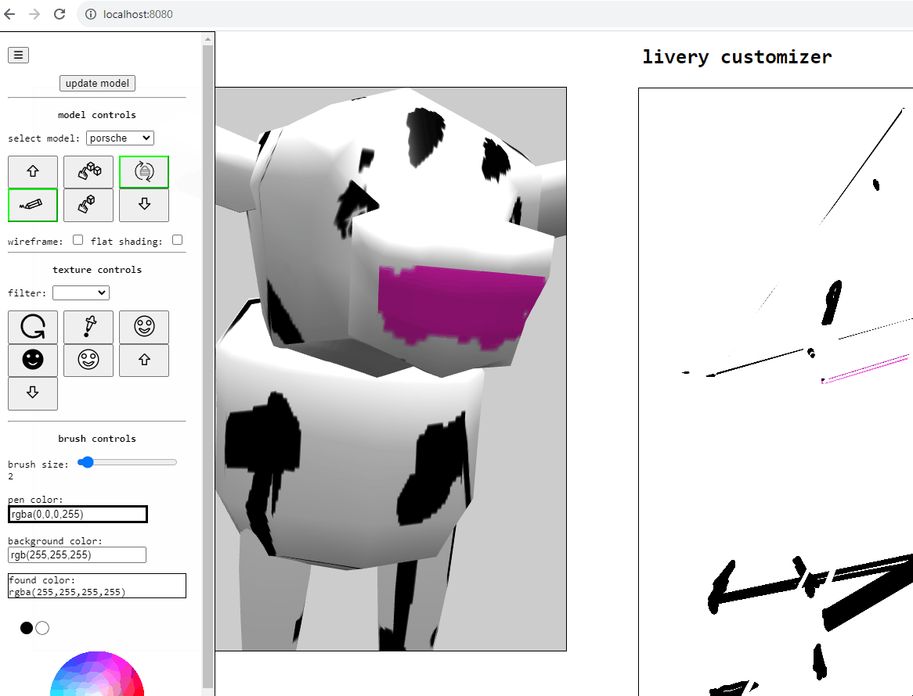Click the pen color input field
Image resolution: width=913 pixels, height=696 pixels.
point(78,514)
